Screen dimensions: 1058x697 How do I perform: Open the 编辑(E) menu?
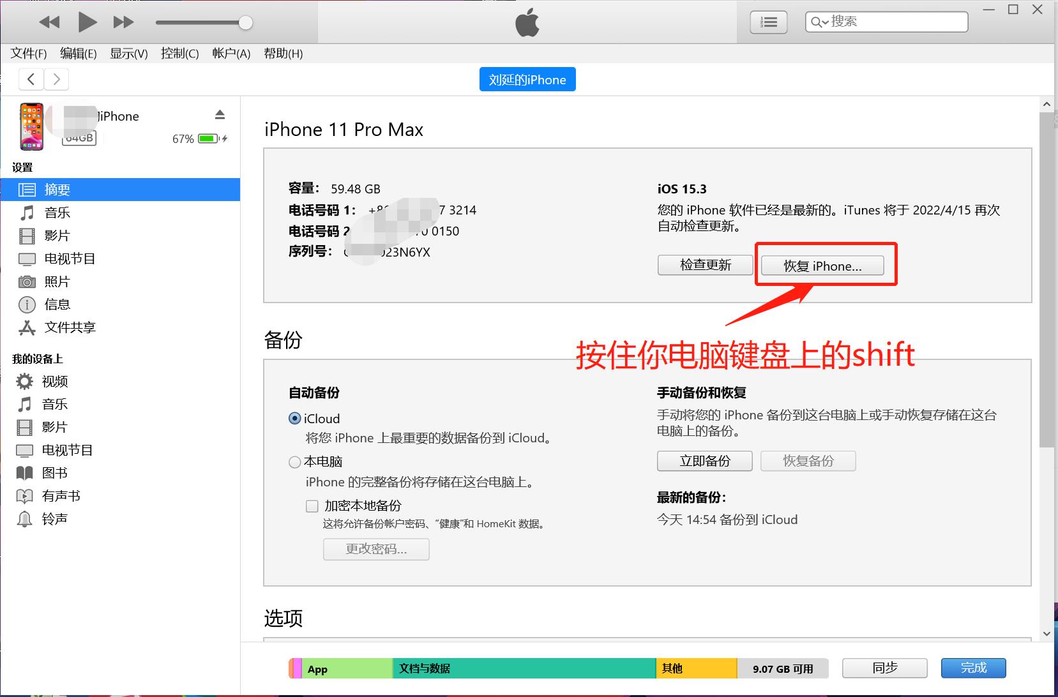tap(79, 54)
